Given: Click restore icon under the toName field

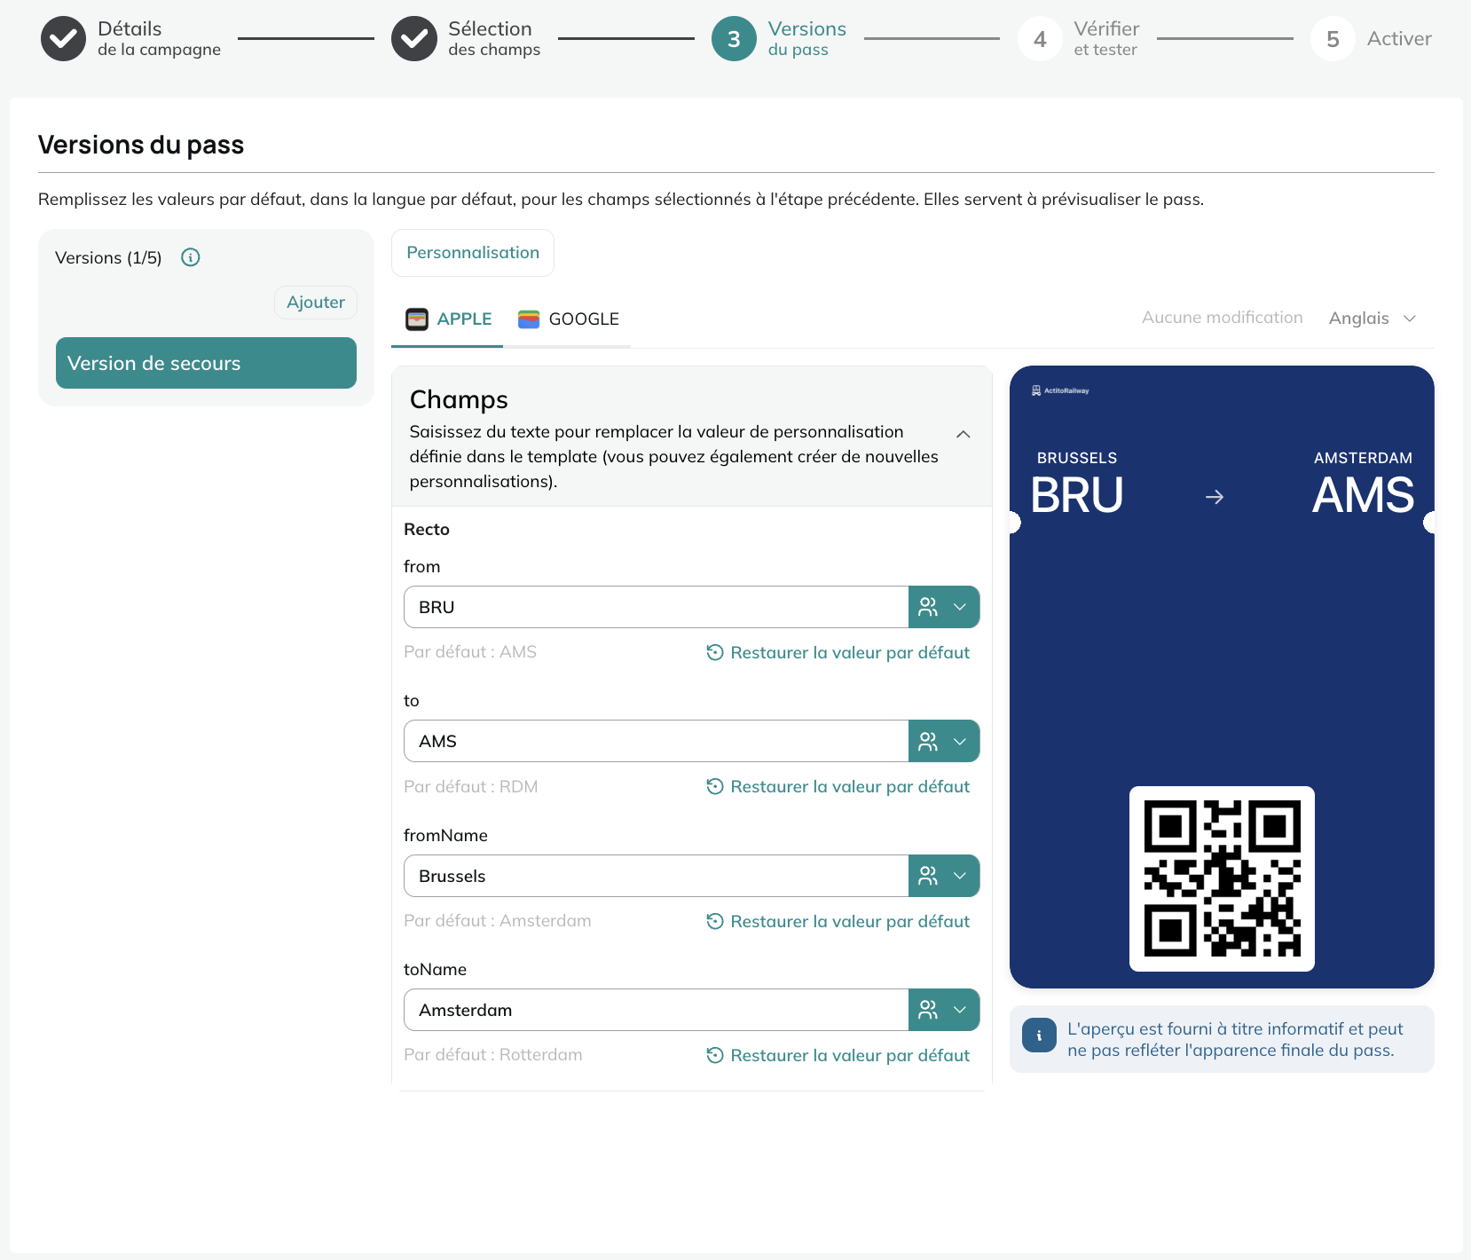Looking at the screenshot, I should point(715,1055).
